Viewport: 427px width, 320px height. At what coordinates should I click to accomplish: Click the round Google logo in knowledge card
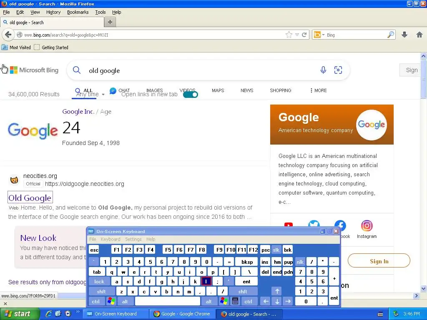371,125
